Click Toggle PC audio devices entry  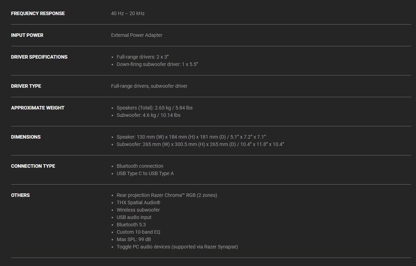(x=177, y=247)
